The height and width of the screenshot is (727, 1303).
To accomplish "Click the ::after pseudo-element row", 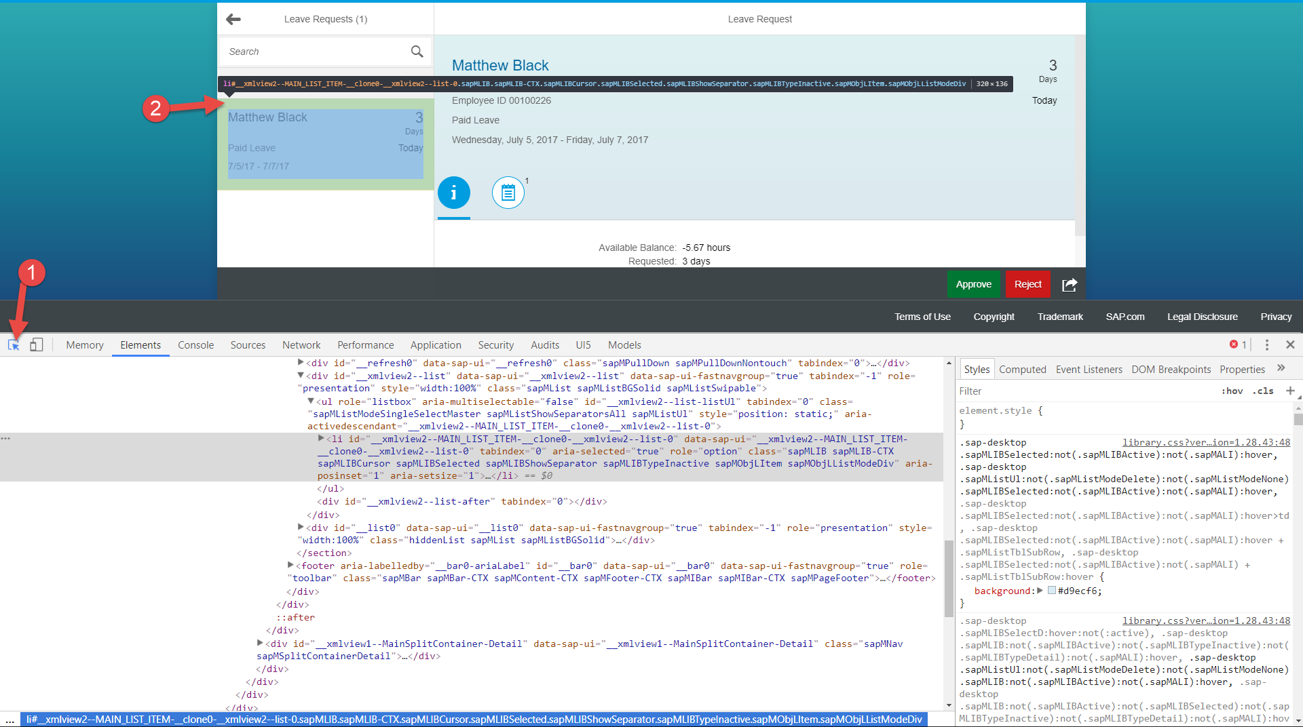I will tap(296, 617).
